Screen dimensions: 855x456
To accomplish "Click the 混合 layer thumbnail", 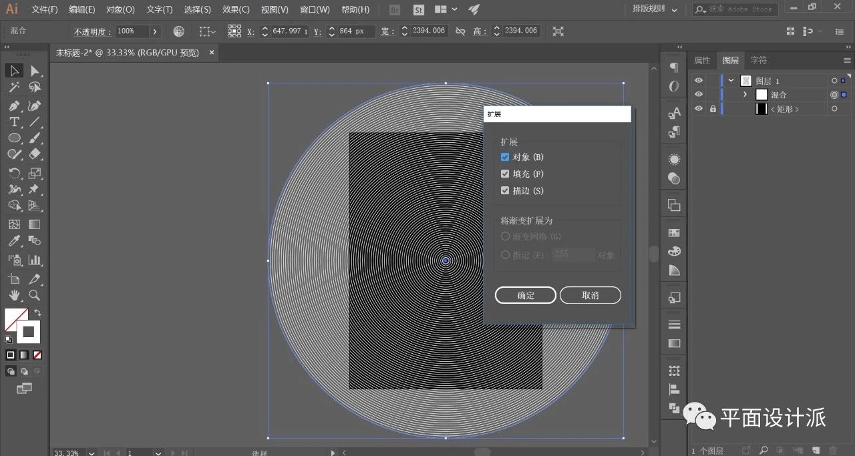I will click(761, 95).
